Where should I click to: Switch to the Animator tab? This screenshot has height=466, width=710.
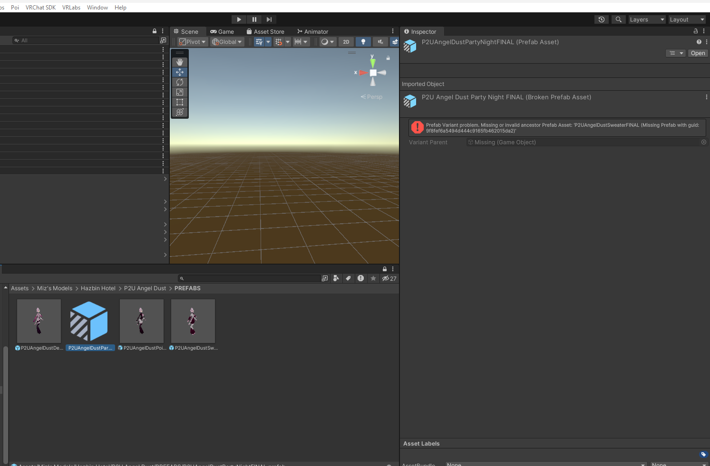click(x=312, y=31)
